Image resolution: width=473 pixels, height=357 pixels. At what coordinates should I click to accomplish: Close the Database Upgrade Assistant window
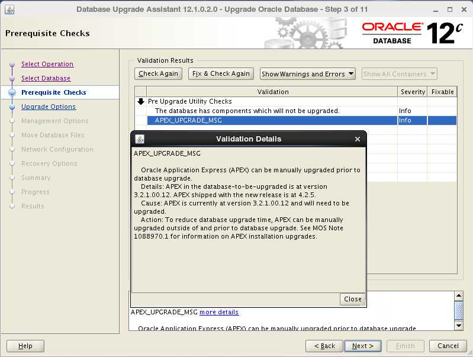tap(464, 9)
